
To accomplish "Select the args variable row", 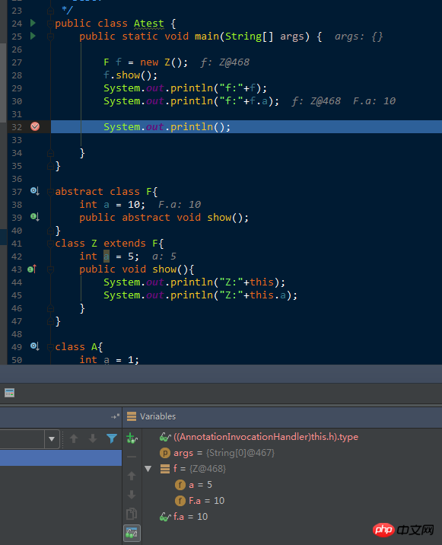I will coord(217,453).
